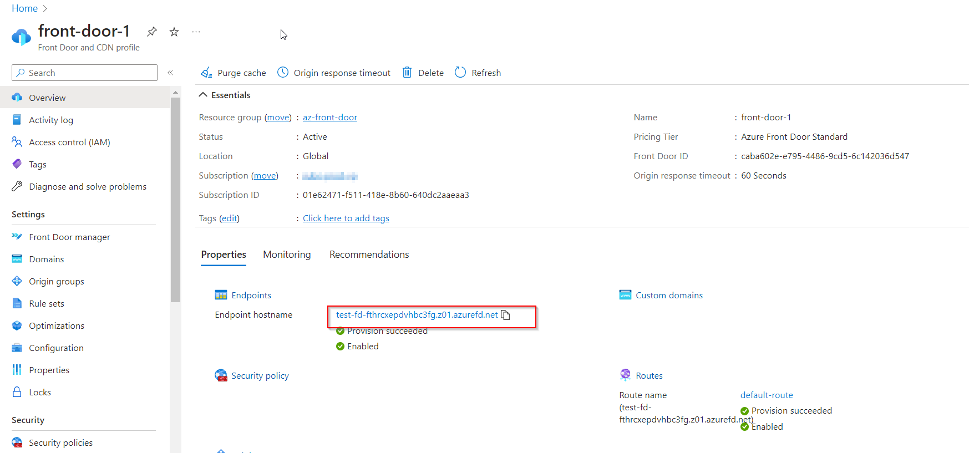Screen dimensions: 969x453
Task: Open default-route link
Action: pos(767,395)
